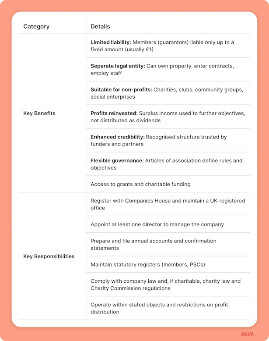The image size is (269, 341).
Task: Click Comply with company law row
Action: [x=168, y=284]
